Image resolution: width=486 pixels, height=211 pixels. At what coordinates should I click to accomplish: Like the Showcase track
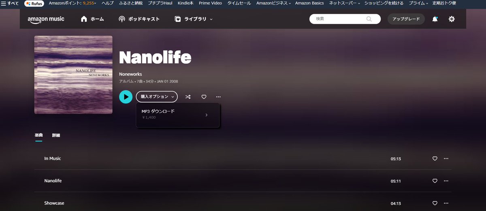435,203
